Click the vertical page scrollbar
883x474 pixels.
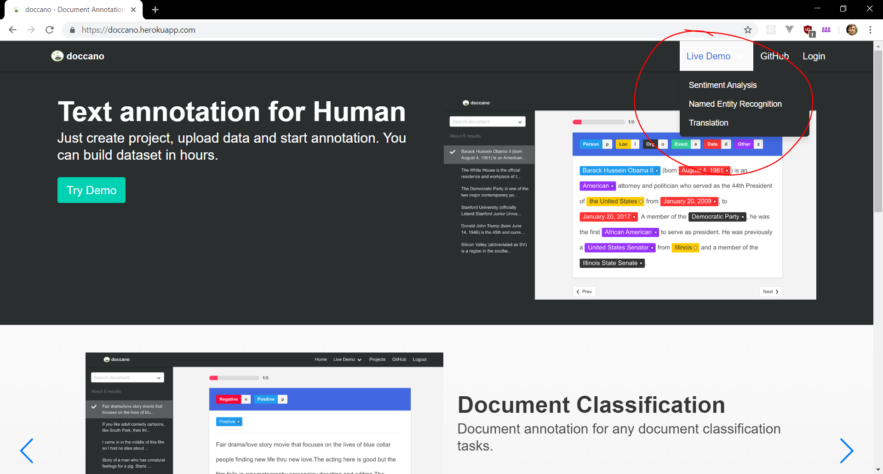coord(878,131)
